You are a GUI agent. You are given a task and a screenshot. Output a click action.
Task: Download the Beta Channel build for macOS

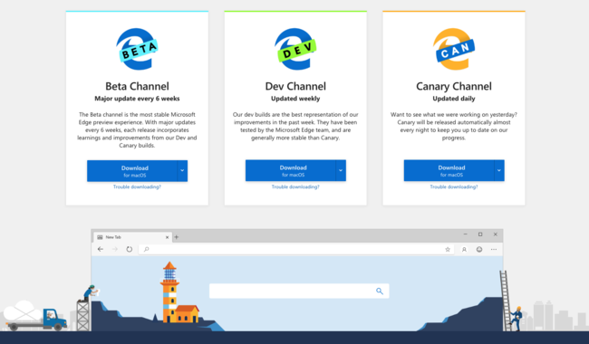pos(132,171)
